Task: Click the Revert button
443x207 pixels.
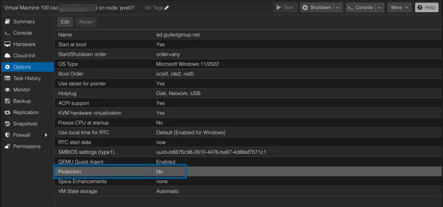Action: click(x=86, y=22)
